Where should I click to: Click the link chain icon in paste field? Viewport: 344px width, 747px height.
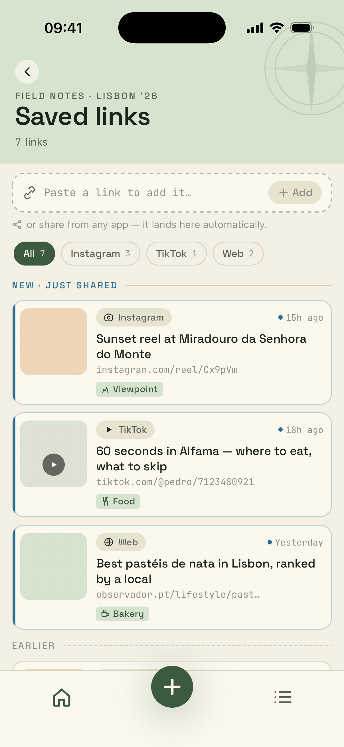pos(29,193)
